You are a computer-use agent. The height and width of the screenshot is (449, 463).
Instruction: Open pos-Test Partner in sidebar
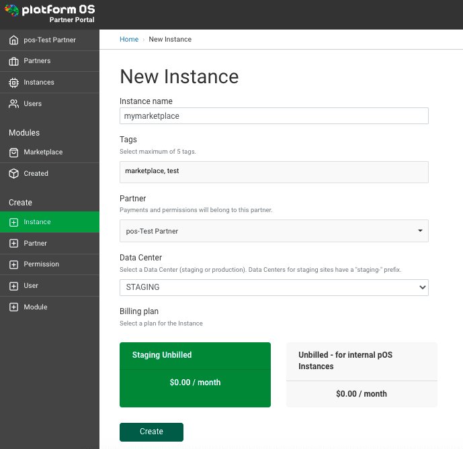pos(50,40)
